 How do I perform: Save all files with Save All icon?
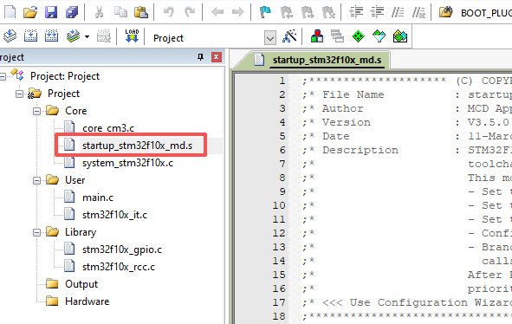point(72,12)
